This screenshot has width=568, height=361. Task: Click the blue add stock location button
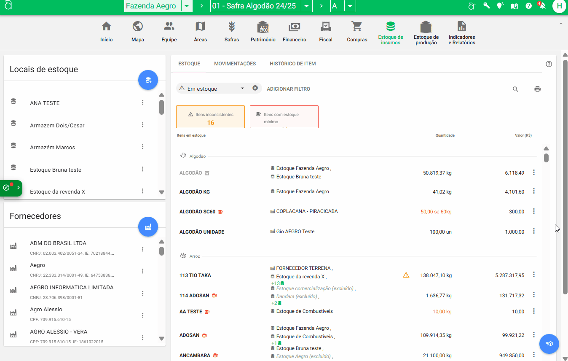[x=148, y=80]
